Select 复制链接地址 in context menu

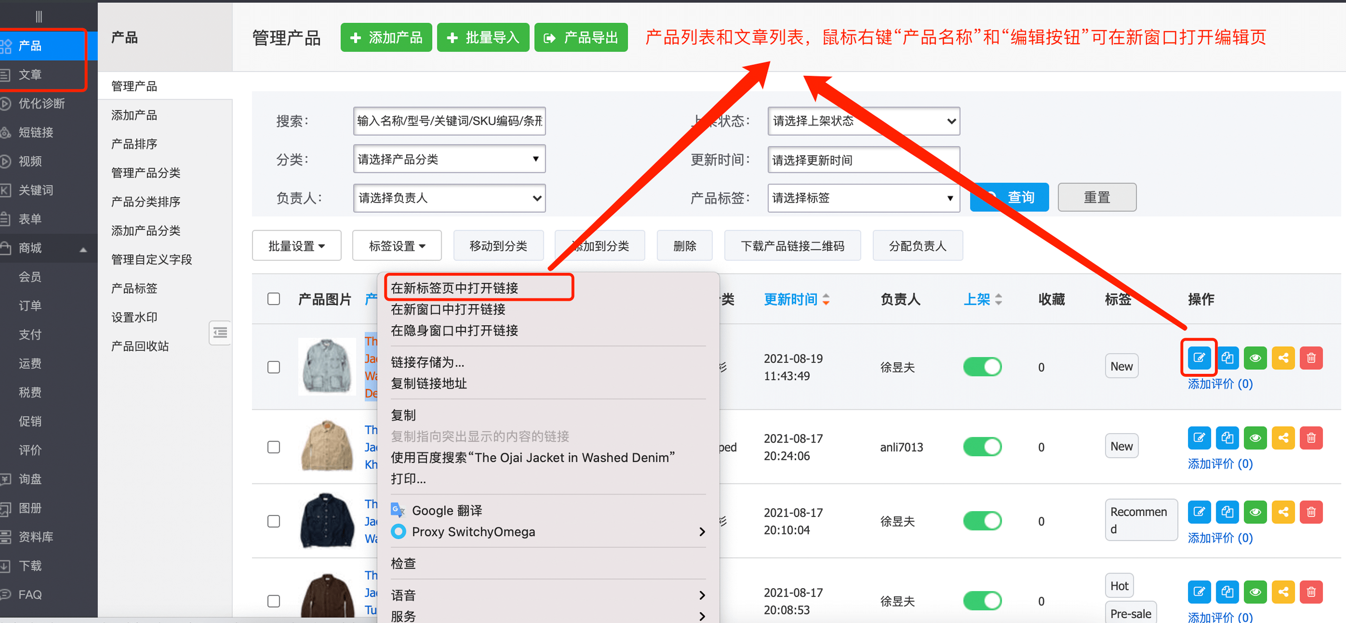click(x=428, y=383)
